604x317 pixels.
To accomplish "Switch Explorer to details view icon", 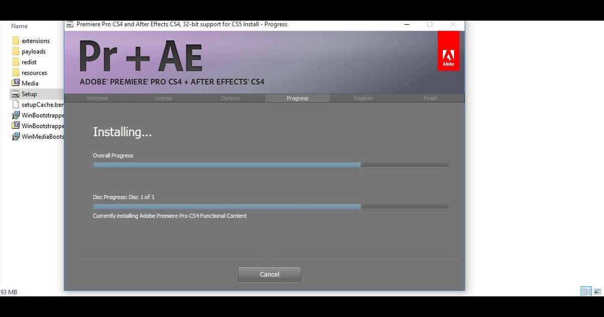I will pos(586,291).
